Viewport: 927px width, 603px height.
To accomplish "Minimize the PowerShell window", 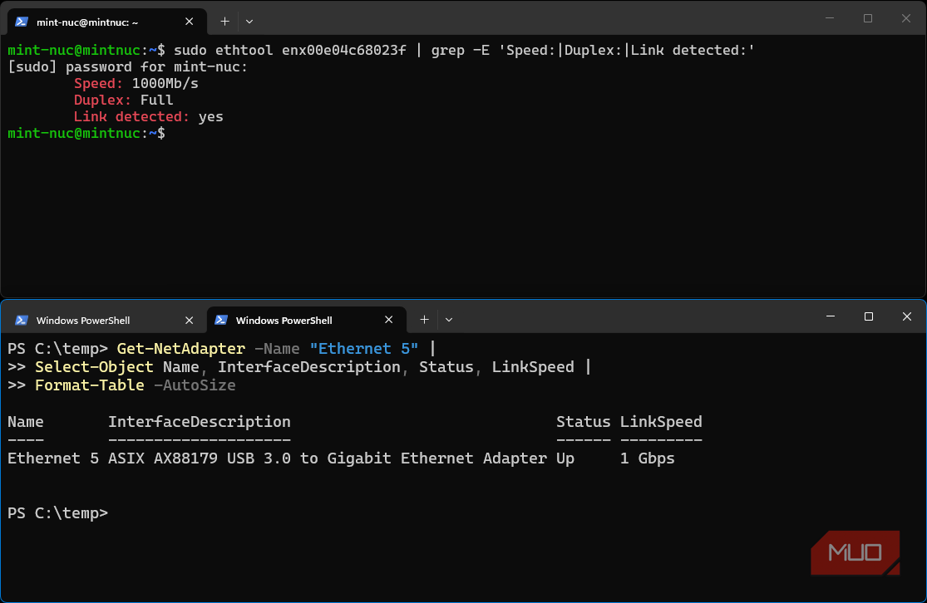I will pos(831,316).
